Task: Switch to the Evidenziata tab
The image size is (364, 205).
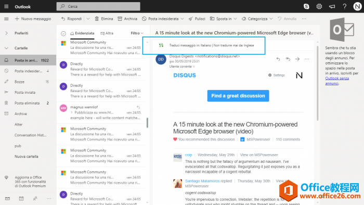Action: click(x=82, y=33)
